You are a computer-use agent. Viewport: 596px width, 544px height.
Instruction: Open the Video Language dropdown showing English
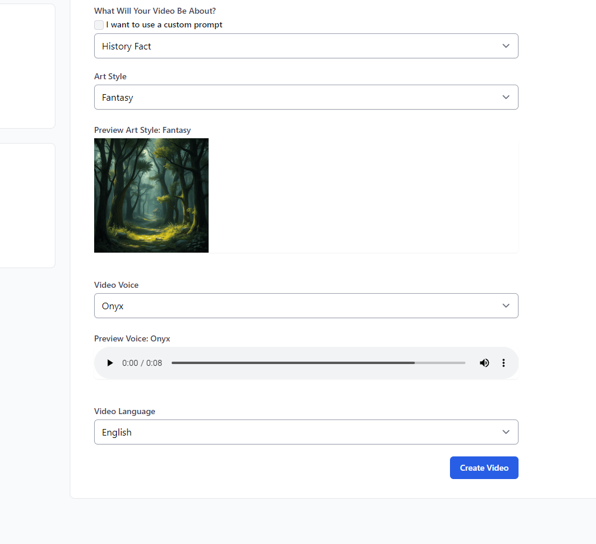(306, 433)
